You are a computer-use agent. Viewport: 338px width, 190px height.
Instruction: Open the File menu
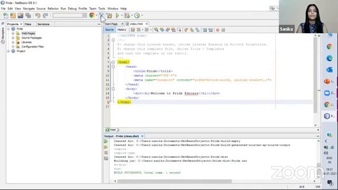[x=3, y=8]
